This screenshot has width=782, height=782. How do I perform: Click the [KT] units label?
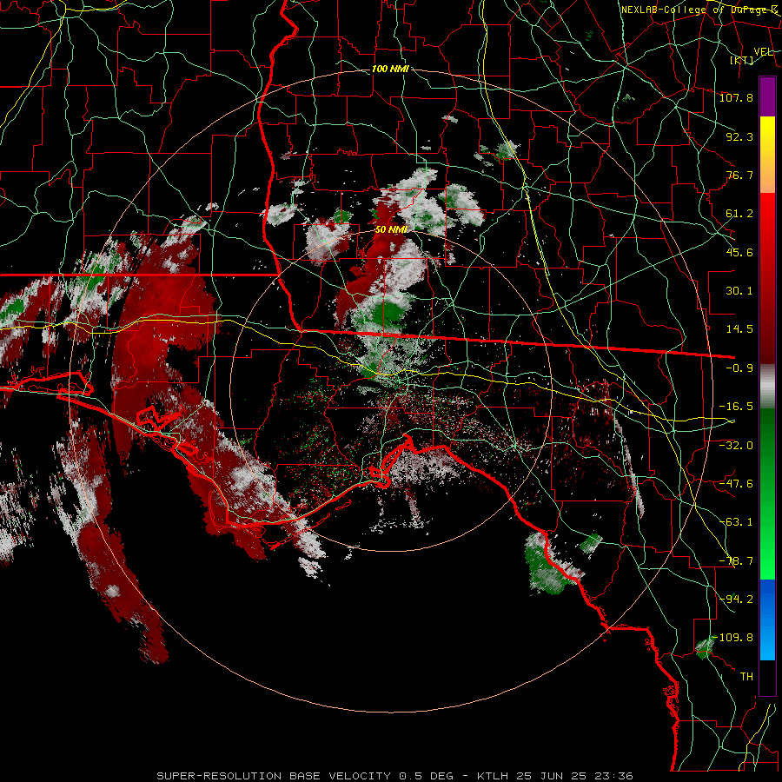click(x=742, y=60)
